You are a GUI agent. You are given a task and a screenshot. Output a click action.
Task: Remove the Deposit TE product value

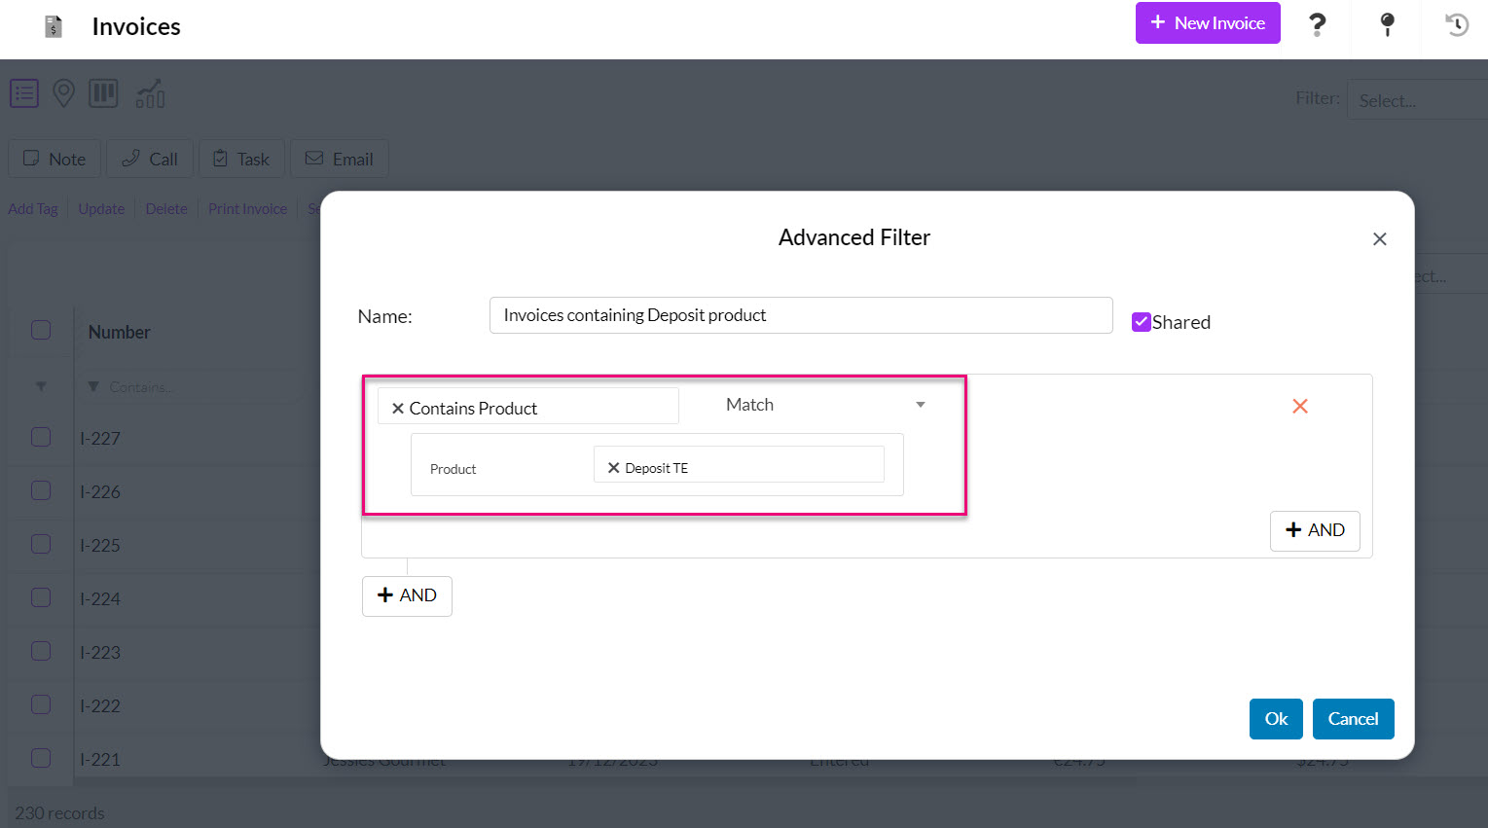[x=613, y=468]
